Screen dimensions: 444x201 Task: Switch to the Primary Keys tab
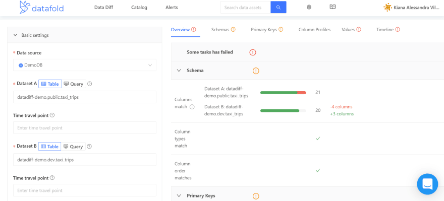pos(267,29)
